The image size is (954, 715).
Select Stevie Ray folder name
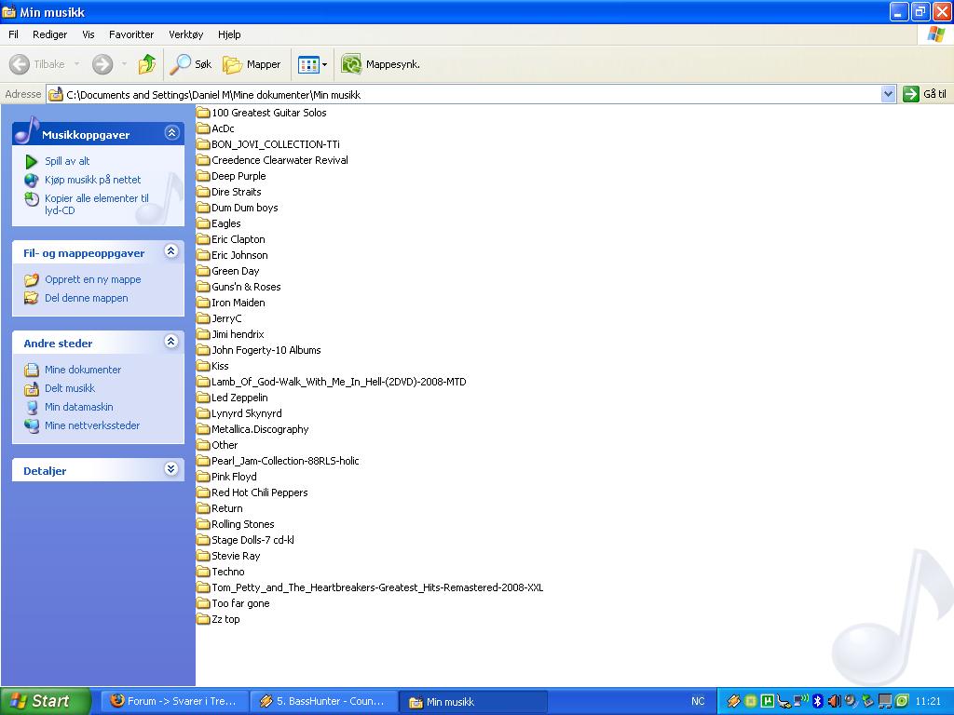pos(236,555)
